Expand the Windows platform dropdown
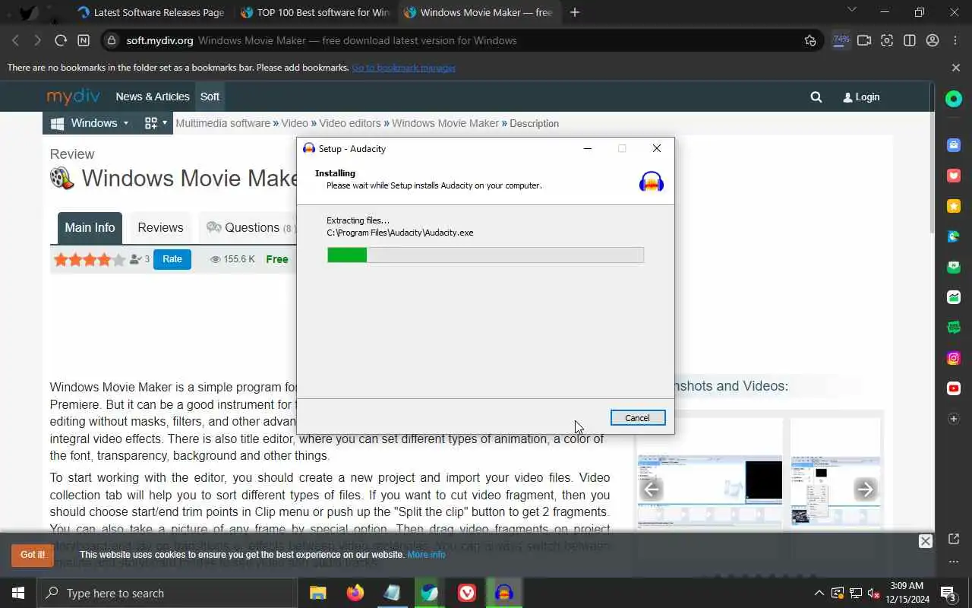The width and height of the screenshot is (972, 608). pos(90,123)
